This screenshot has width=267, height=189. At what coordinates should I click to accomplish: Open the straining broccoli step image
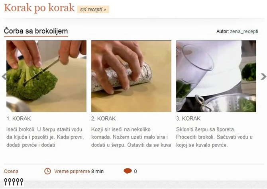pos(216,76)
